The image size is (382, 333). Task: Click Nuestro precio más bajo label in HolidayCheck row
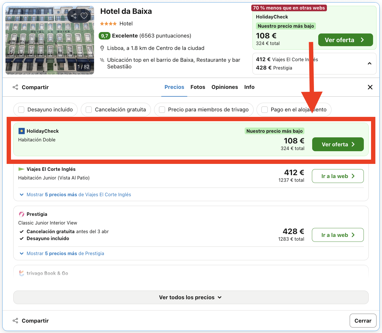click(x=274, y=131)
